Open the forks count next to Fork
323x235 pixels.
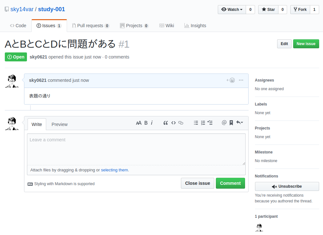tap(314, 10)
